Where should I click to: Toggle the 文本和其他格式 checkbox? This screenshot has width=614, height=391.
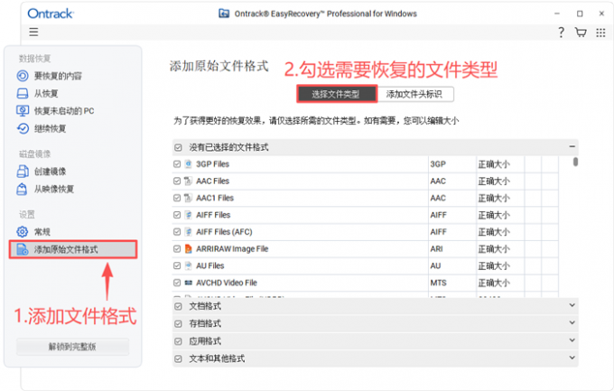pyautogui.click(x=178, y=358)
